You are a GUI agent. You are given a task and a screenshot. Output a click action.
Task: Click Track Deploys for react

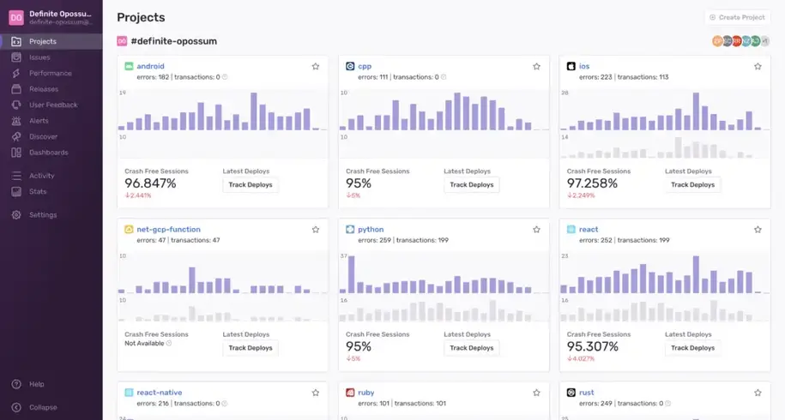tap(693, 348)
